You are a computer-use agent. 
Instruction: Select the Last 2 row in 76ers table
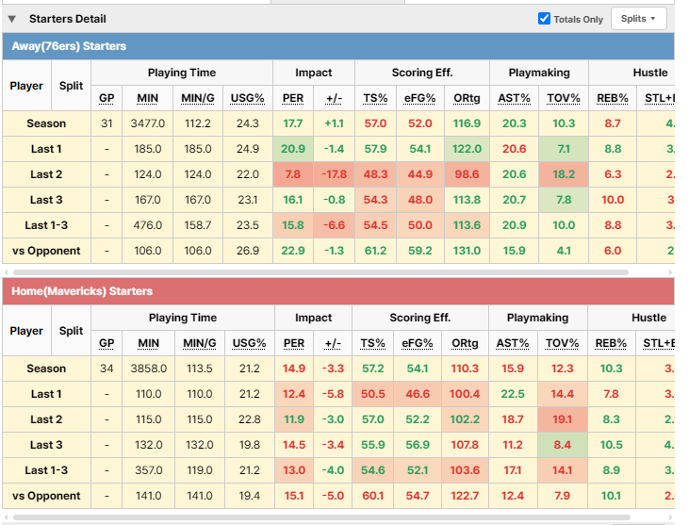click(338, 174)
